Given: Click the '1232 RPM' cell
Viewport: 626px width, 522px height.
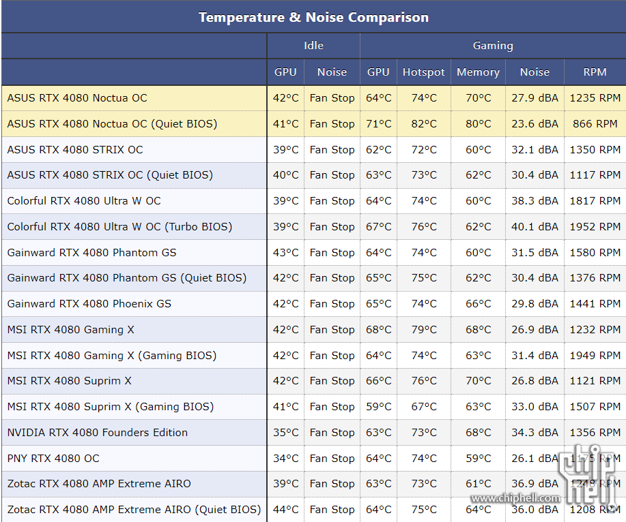Looking at the screenshot, I should (595, 330).
